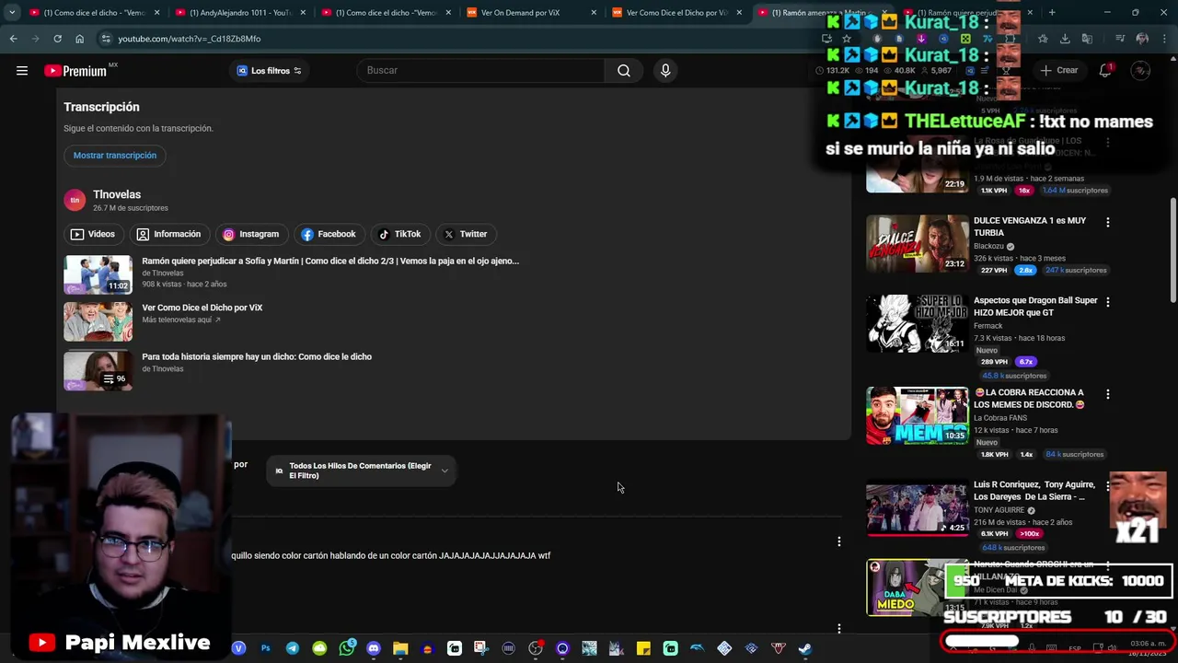Open Ramón quiere perjudicar video thumbnail
Viewport: 1178px width, 663px height.
98,274
